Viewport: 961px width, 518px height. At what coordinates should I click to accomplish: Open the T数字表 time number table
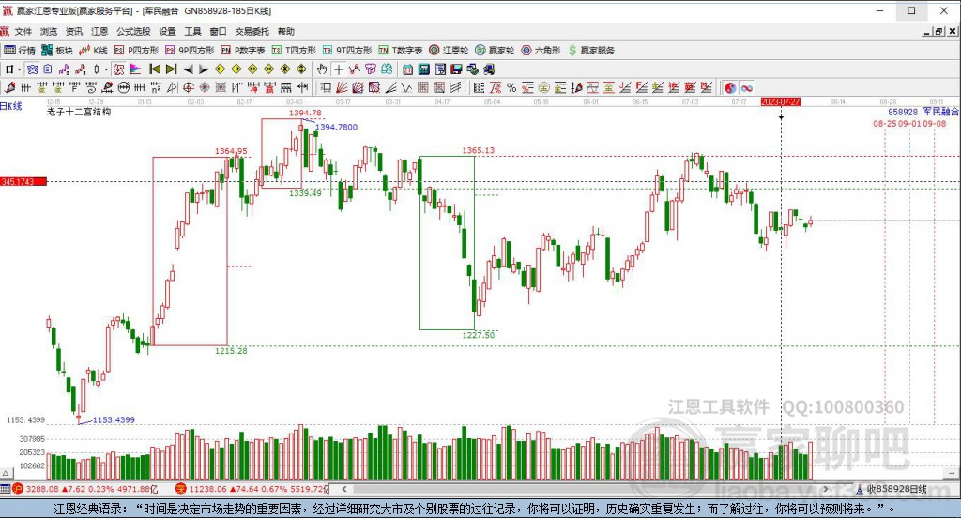tap(400, 51)
